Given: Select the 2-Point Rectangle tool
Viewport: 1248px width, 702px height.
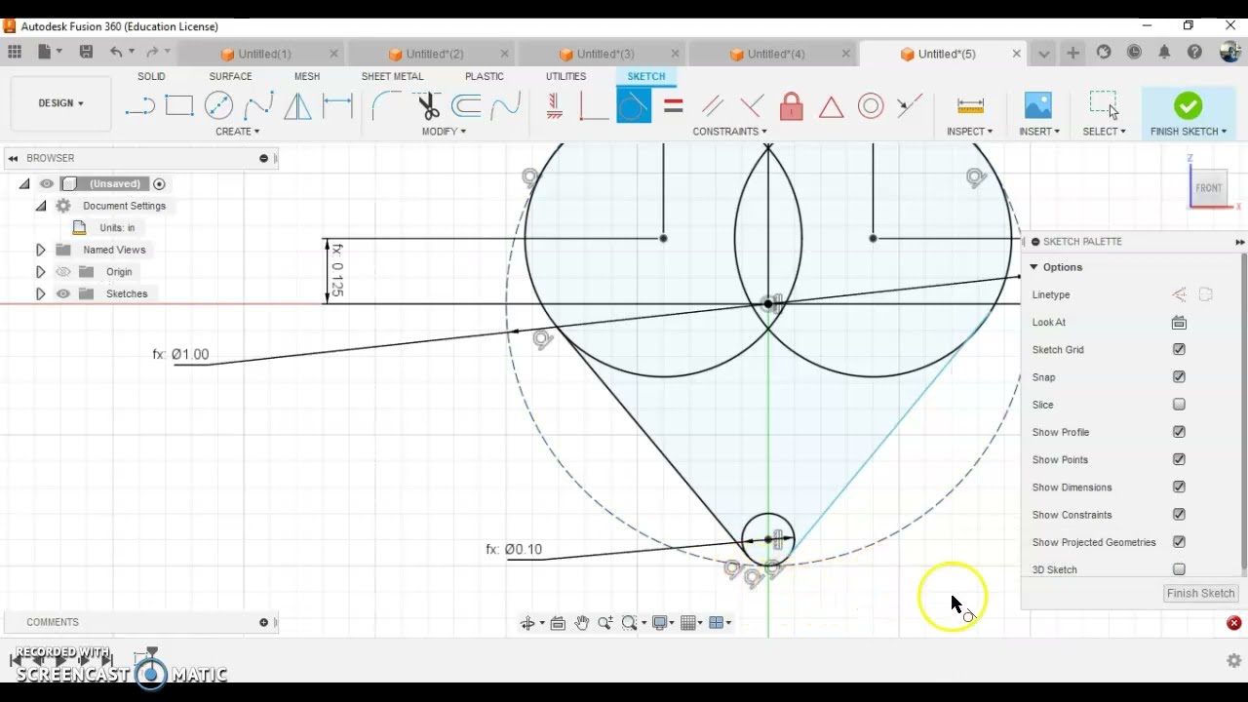Looking at the screenshot, I should [x=179, y=105].
